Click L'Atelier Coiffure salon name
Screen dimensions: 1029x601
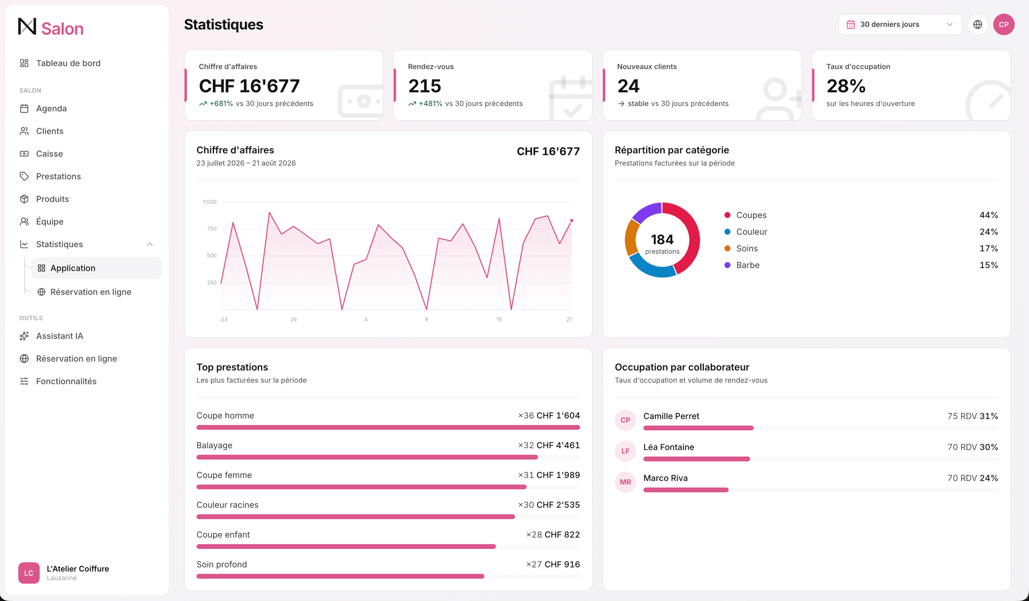tap(78, 569)
